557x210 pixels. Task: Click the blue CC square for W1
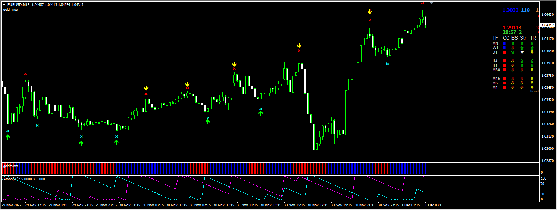pos(504,48)
